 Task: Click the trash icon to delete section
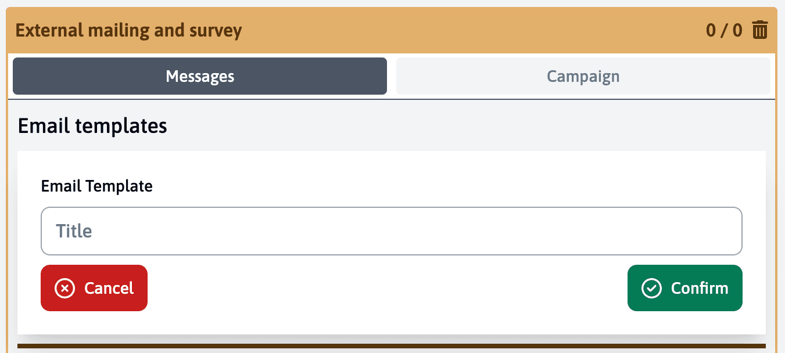tap(760, 30)
